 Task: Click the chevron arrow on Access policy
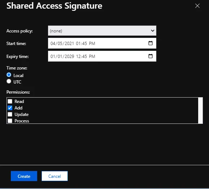pos(153,31)
